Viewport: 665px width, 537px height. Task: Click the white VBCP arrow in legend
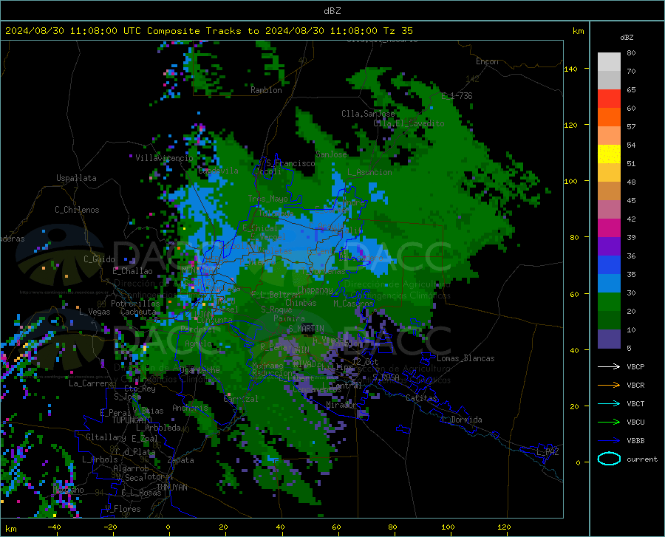coord(609,366)
